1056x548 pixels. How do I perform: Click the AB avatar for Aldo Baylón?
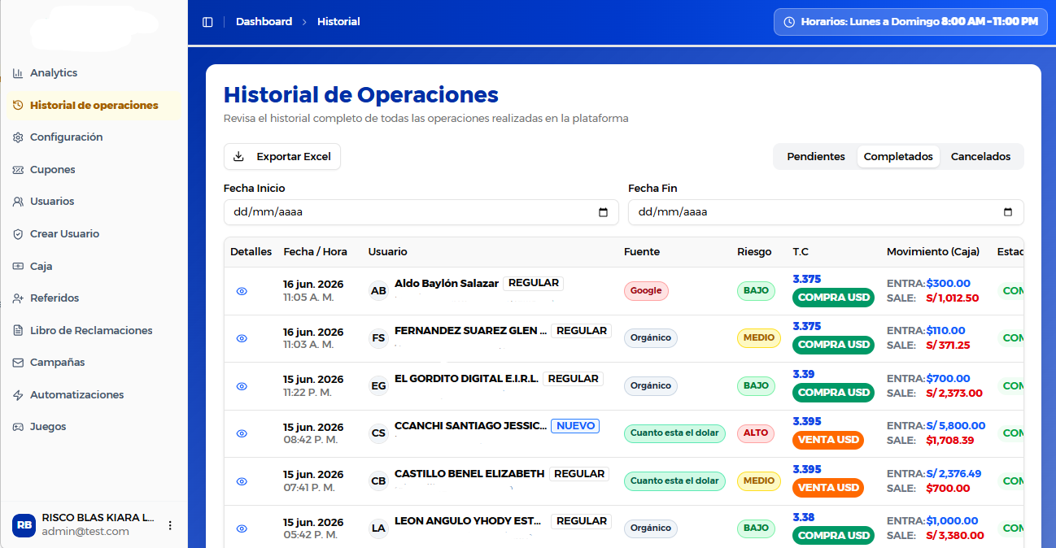click(378, 291)
